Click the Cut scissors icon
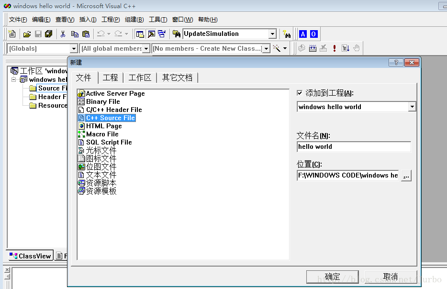 tap(63, 34)
